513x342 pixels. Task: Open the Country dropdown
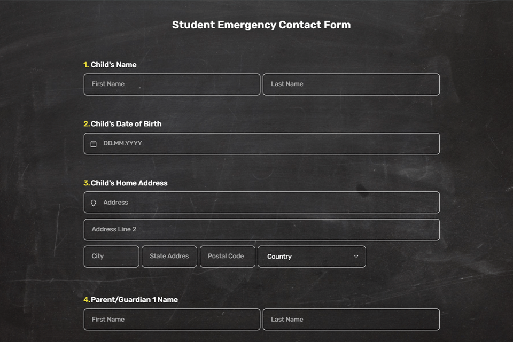tap(312, 256)
